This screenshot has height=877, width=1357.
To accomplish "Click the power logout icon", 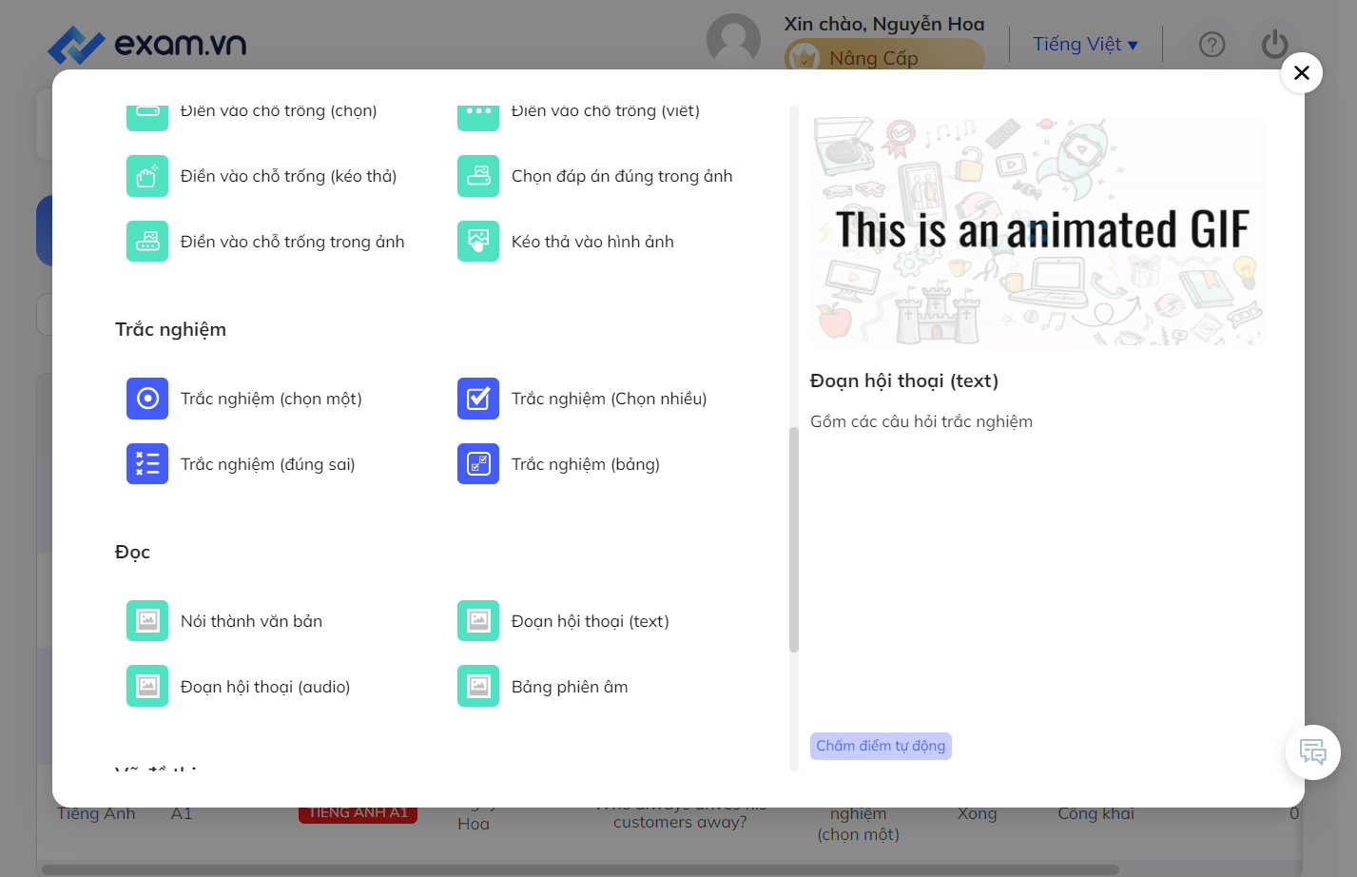I will 1275,45.
